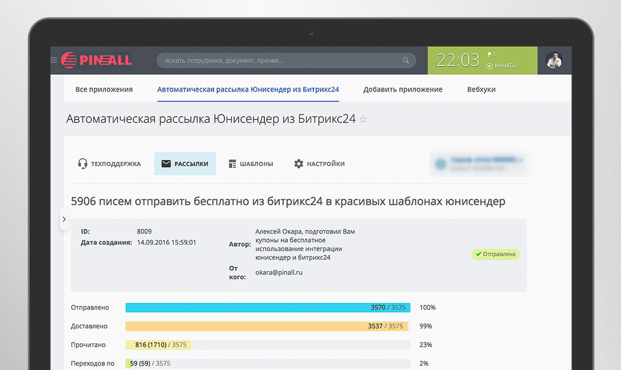Image resolution: width=621 pixels, height=370 pixels.
Task: Expand the left side panel chevron
Action: pyautogui.click(x=64, y=219)
